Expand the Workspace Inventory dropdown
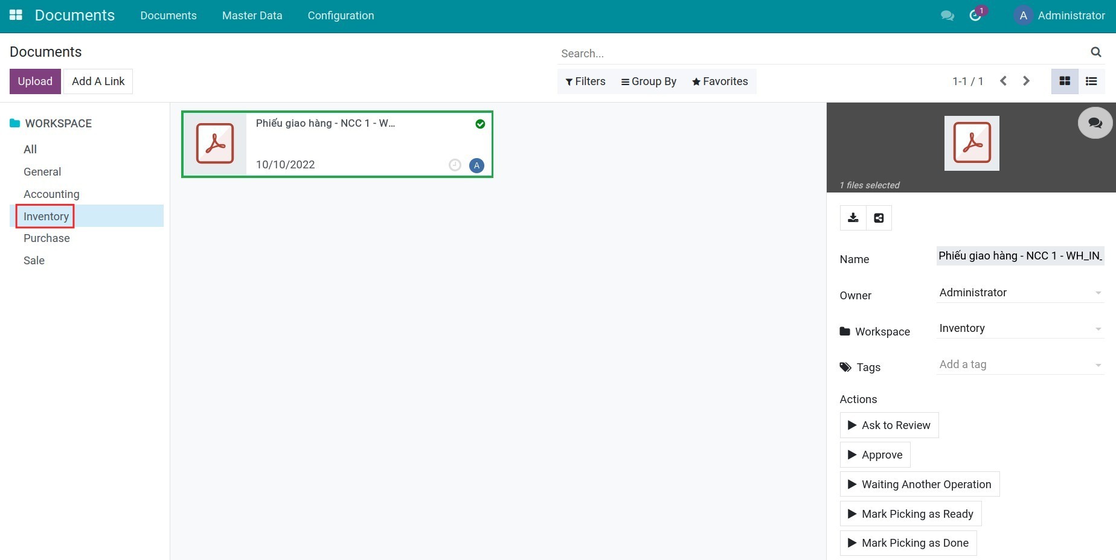Viewport: 1116px width, 560px height. pyautogui.click(x=1098, y=329)
